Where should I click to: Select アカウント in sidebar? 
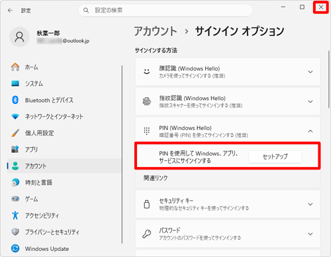pos(64,166)
